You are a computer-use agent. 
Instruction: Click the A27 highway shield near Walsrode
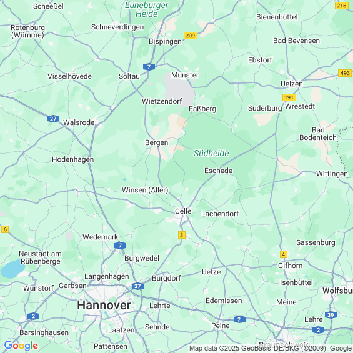pos(53,119)
